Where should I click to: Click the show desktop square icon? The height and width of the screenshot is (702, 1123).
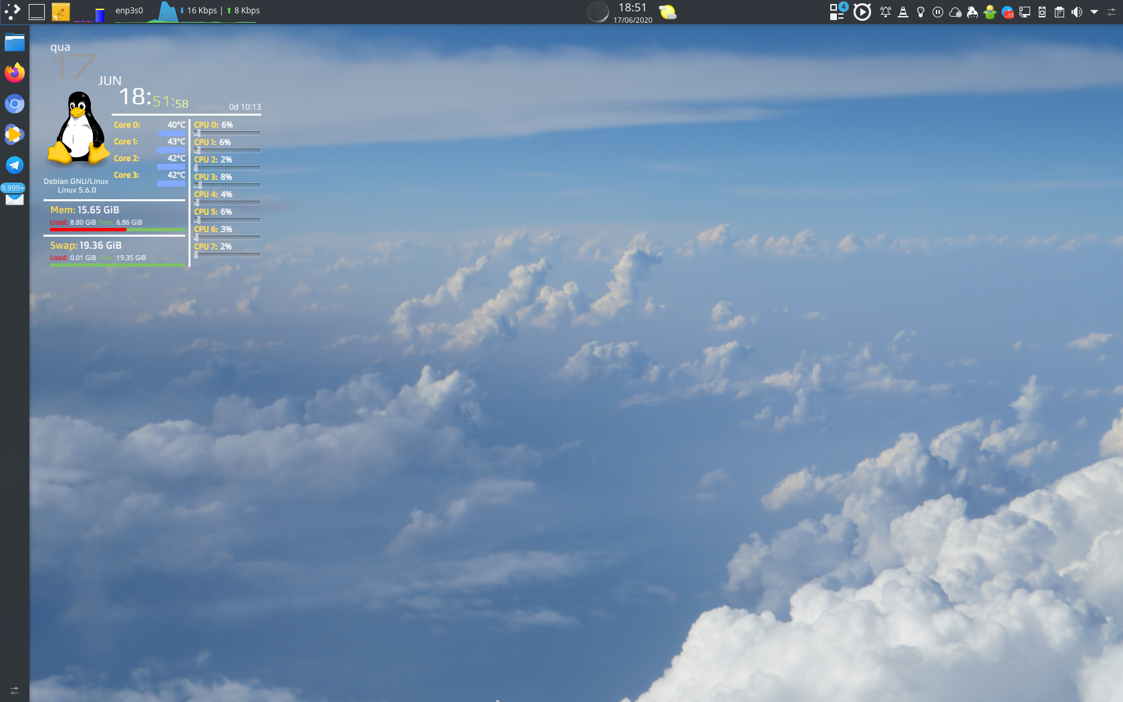pyautogui.click(x=37, y=12)
